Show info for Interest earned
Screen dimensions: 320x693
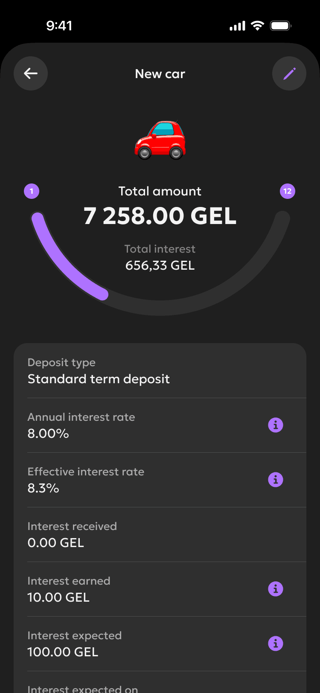[276, 589]
